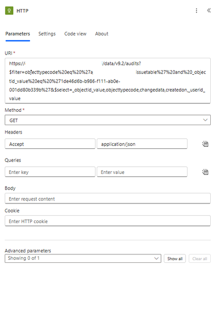This screenshot has width=215, height=318.
Task: Switch to the Settings tab
Action: [47, 34]
